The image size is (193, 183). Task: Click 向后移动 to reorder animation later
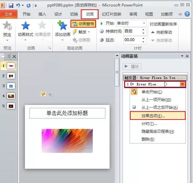pyautogui.click(x=162, y=40)
